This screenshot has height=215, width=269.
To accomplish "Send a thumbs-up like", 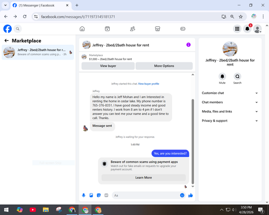I will coord(190,195).
